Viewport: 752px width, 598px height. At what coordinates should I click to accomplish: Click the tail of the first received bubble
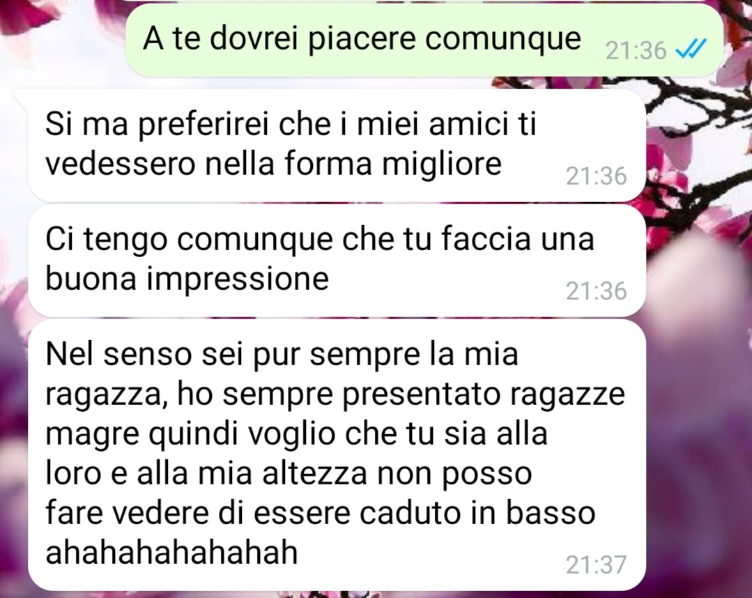pyautogui.click(x=22, y=98)
